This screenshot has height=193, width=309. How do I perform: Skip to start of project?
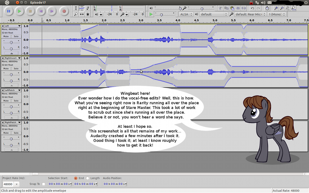(x=41, y=11)
